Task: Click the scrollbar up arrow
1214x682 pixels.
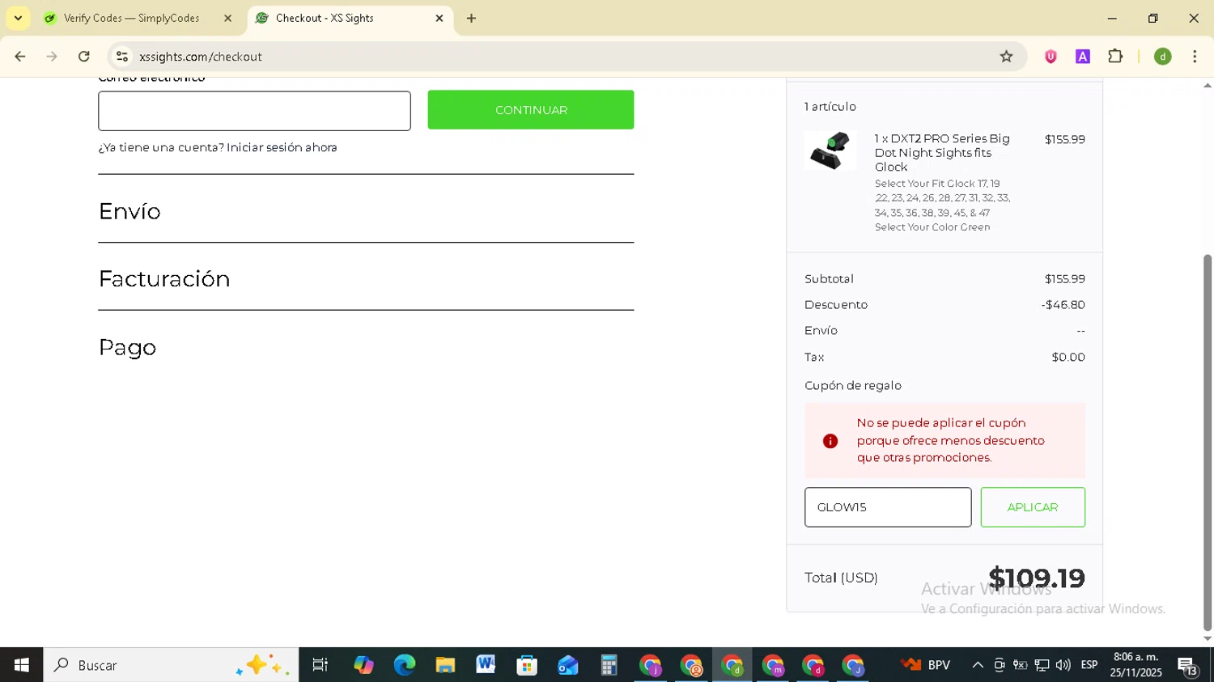Action: tap(1208, 85)
